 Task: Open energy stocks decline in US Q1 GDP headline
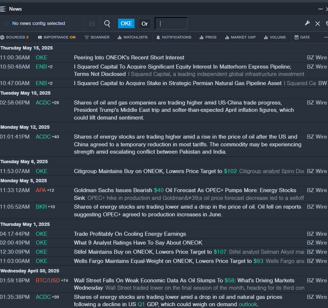coord(178,301)
